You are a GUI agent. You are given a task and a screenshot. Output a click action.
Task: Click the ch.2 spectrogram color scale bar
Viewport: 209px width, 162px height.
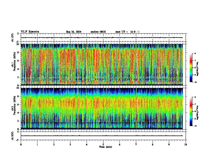point(191,111)
